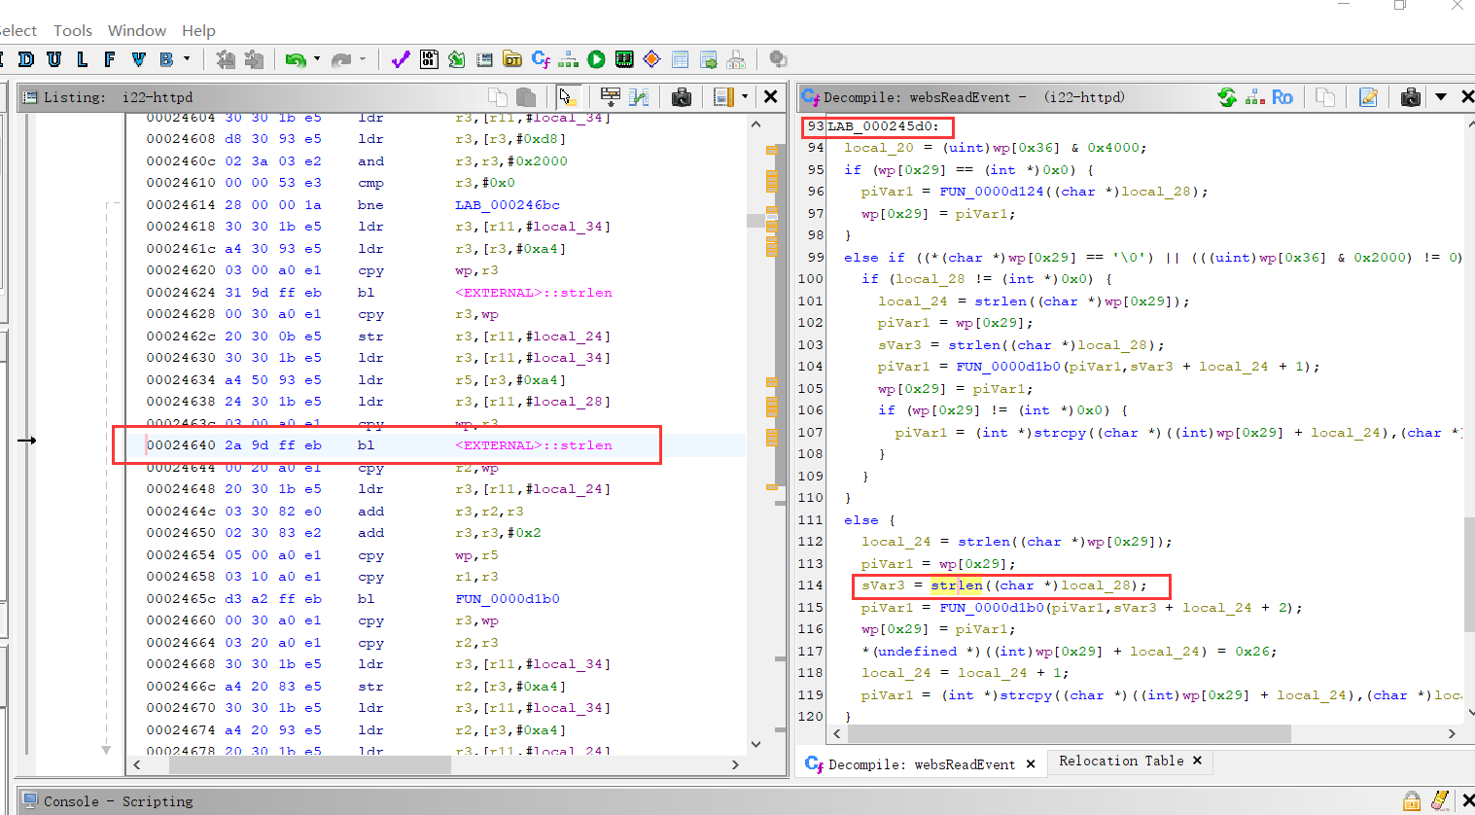Click the Define Data 'D' toolbar icon
The width and height of the screenshot is (1475, 815).
tap(26, 59)
